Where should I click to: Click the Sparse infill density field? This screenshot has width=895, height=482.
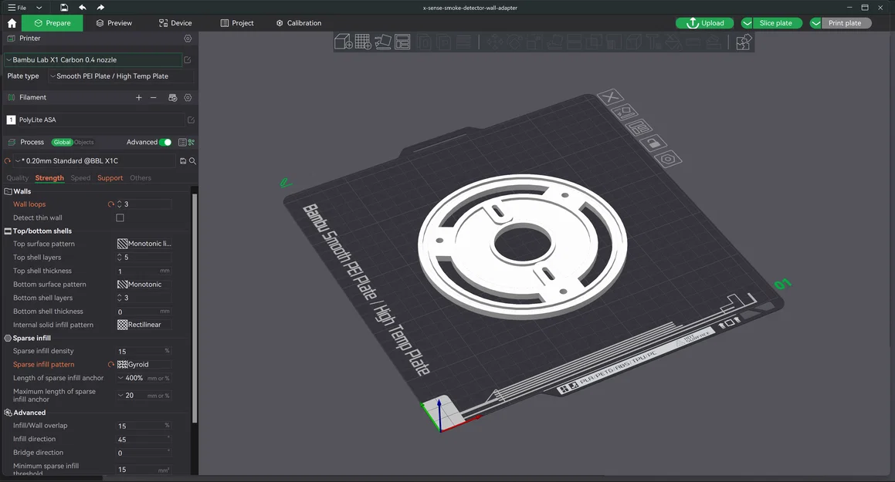coord(144,352)
